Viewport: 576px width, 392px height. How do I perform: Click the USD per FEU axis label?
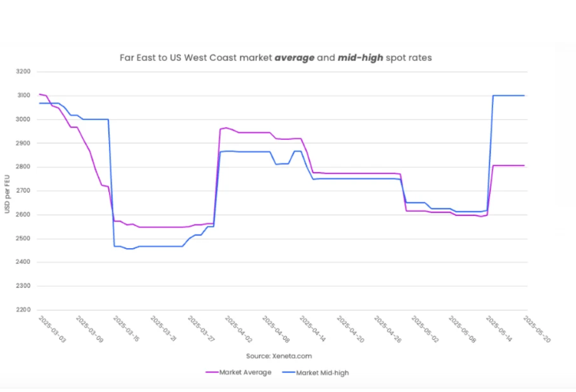click(x=7, y=190)
